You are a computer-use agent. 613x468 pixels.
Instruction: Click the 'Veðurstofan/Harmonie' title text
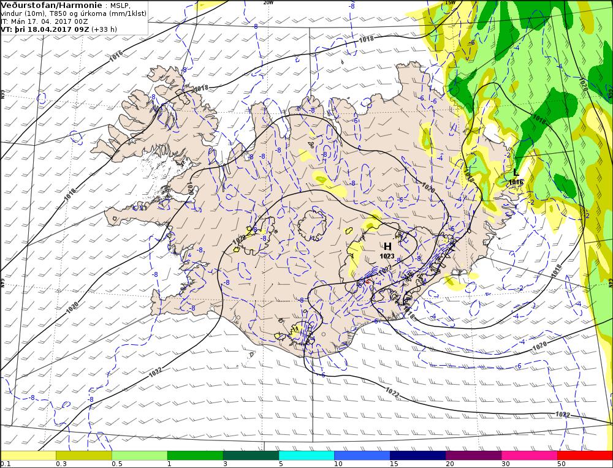[51, 6]
